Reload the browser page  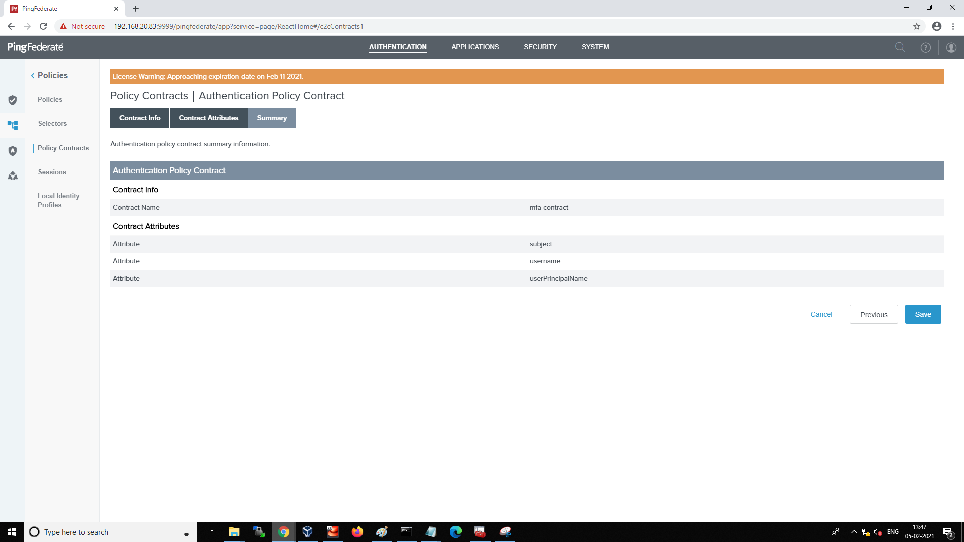point(43,26)
